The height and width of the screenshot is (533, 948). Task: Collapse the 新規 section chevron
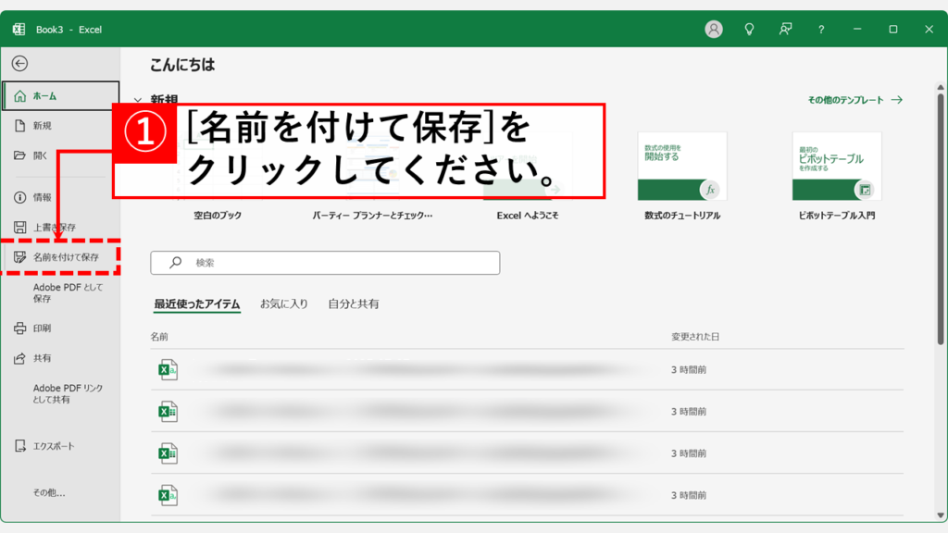point(138,100)
